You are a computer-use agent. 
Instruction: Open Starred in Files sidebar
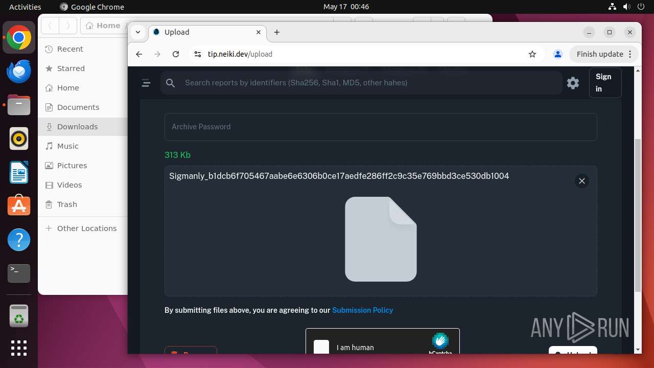tap(83, 68)
